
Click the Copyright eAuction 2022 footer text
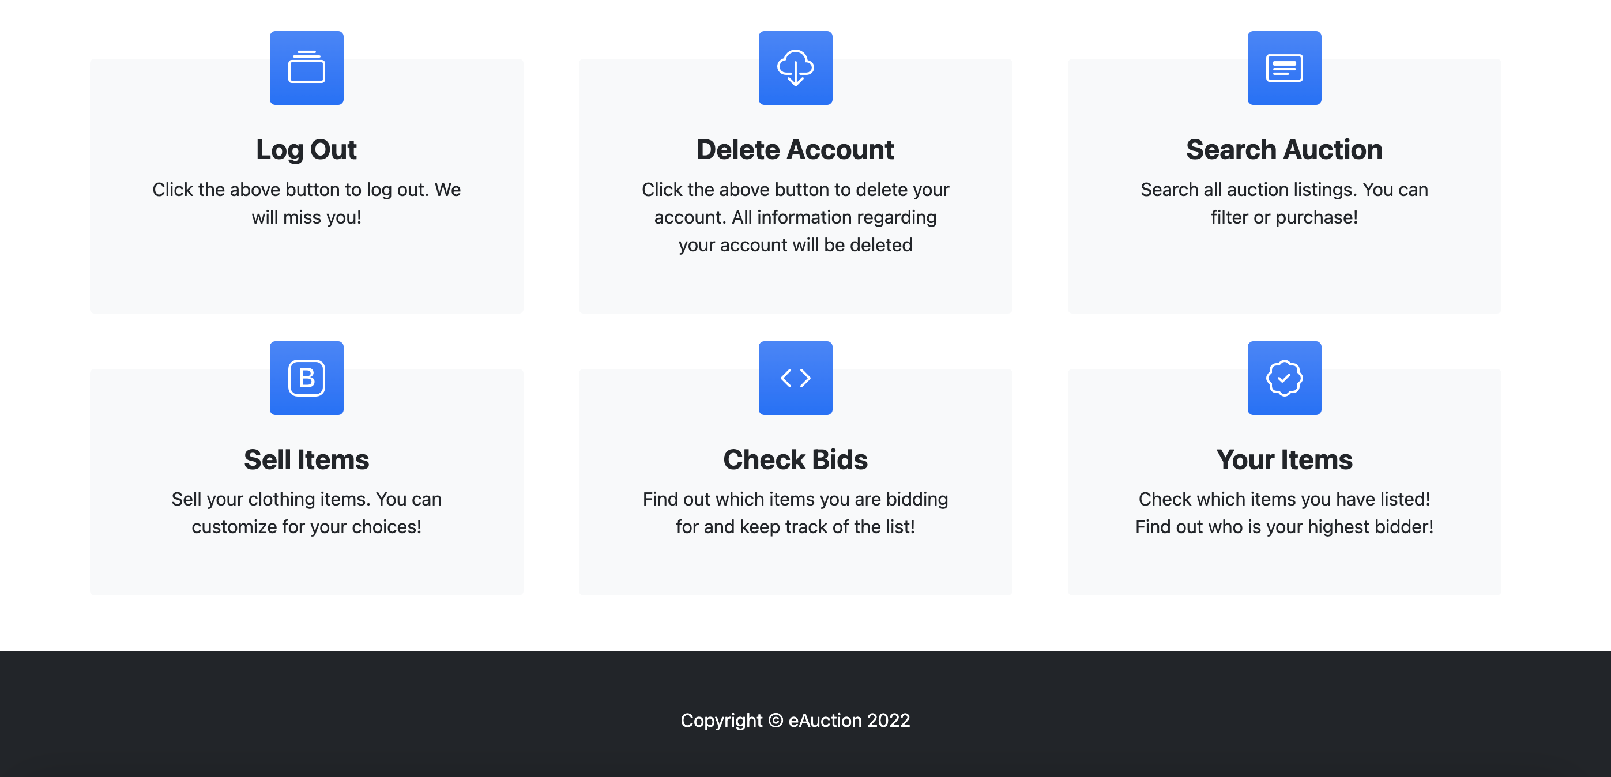coord(796,720)
